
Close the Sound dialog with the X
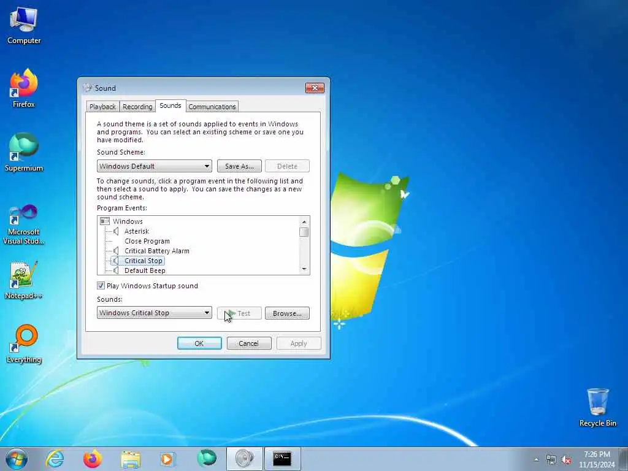pyautogui.click(x=315, y=88)
